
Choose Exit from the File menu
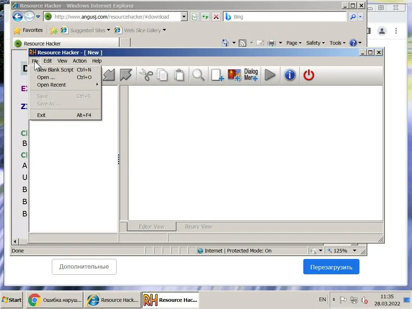pyautogui.click(x=65, y=115)
